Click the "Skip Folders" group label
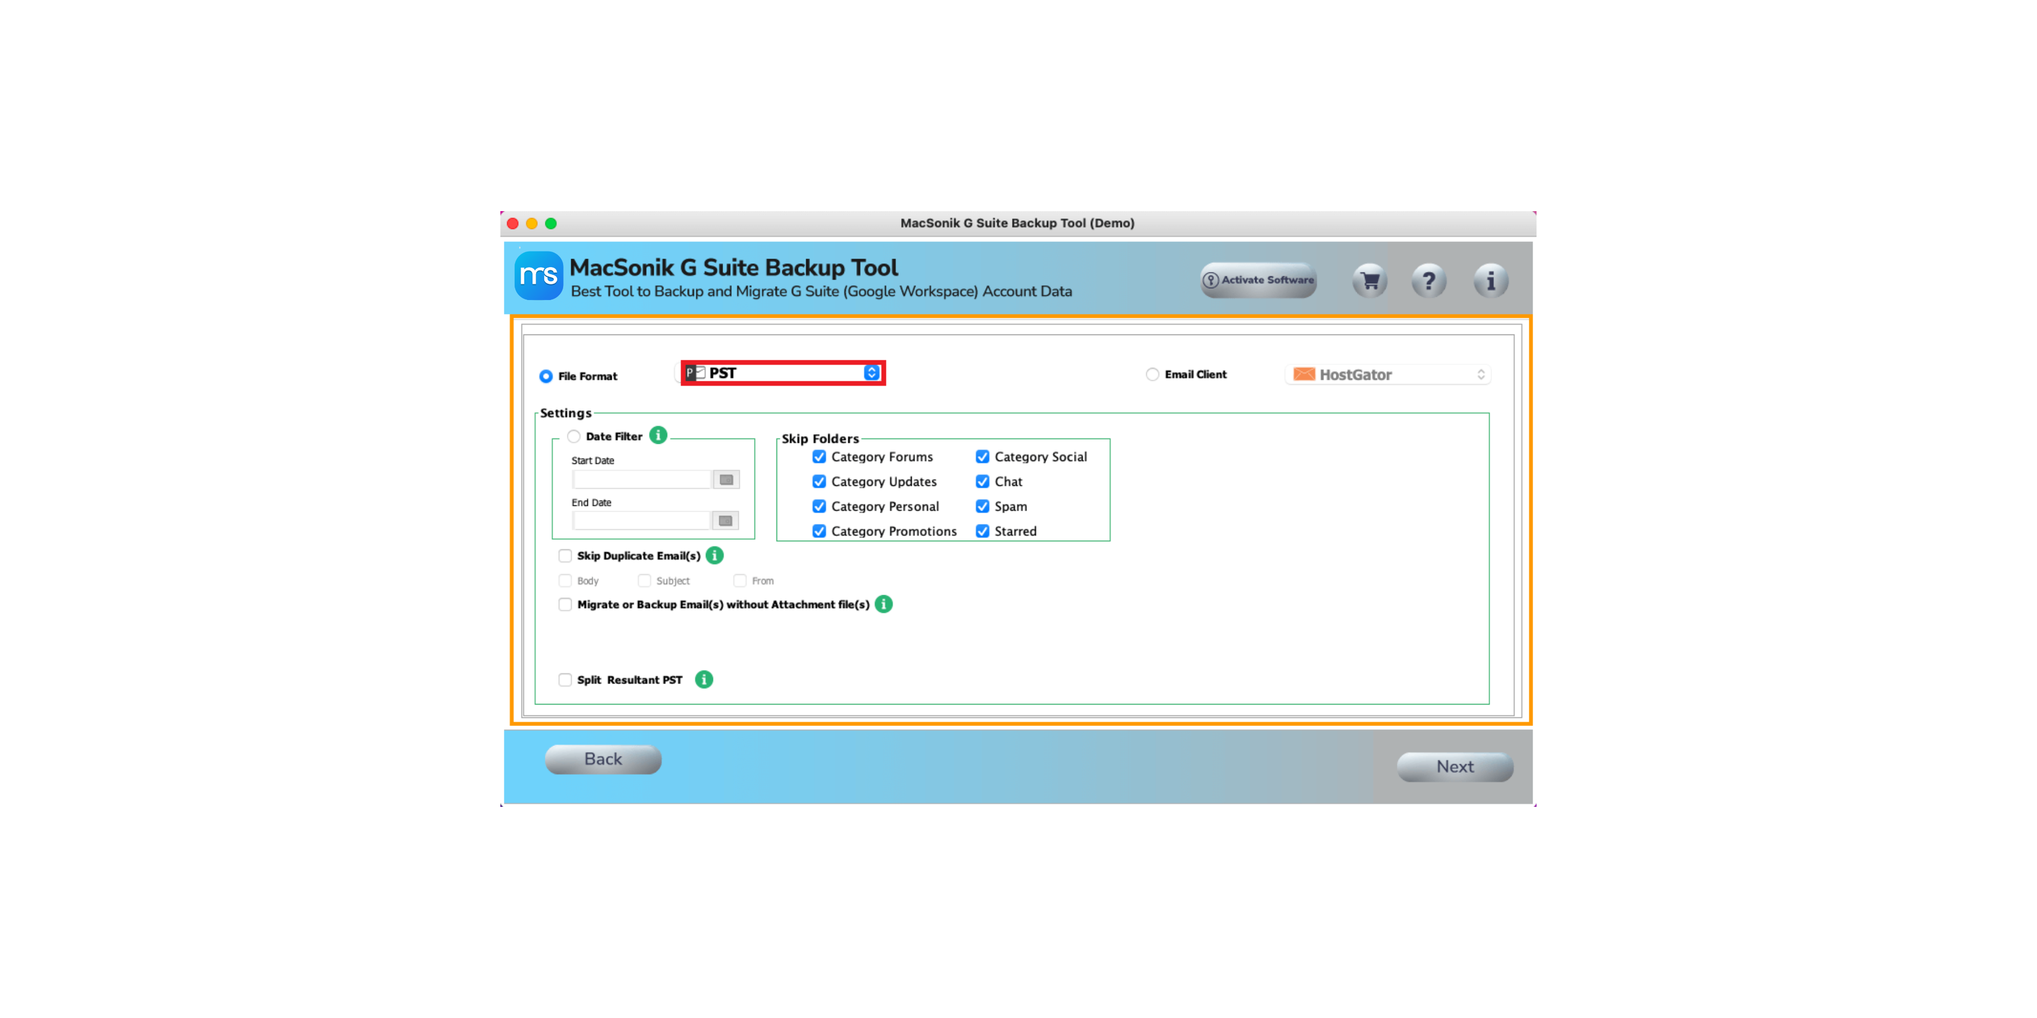 click(x=820, y=438)
